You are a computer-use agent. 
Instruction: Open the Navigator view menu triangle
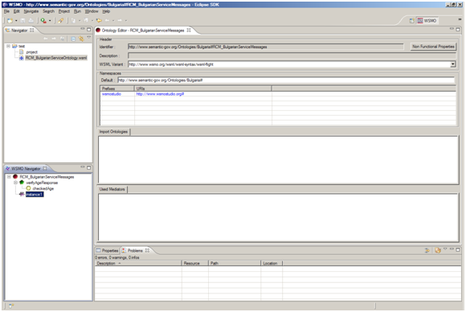[88, 38]
